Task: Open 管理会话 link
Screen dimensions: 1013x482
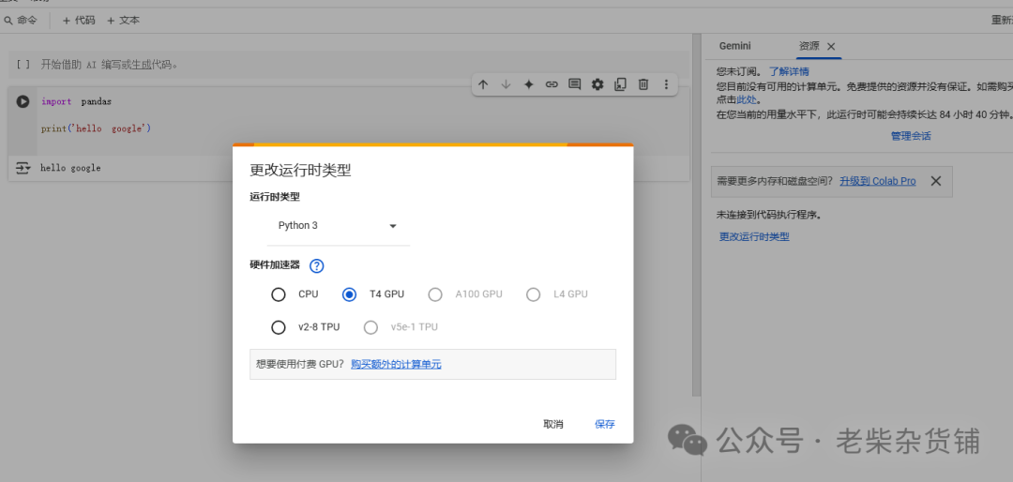Action: pyautogui.click(x=911, y=136)
